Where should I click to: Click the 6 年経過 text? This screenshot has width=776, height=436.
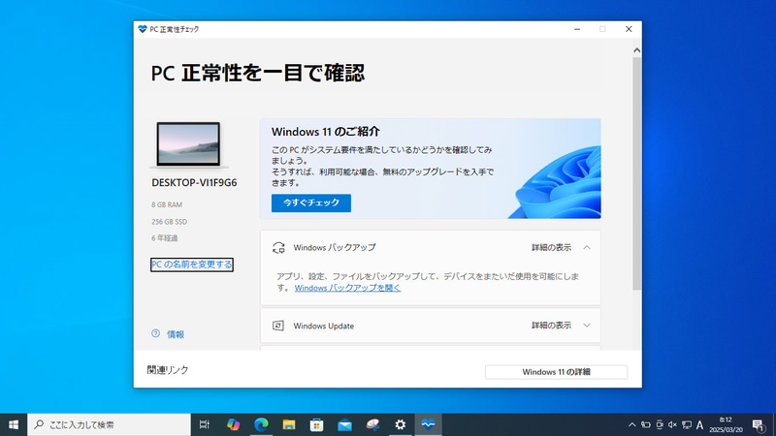(x=164, y=238)
